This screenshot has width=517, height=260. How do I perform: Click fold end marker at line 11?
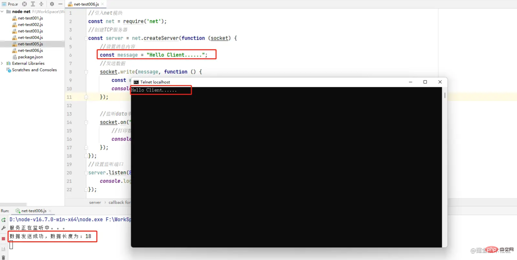86,97
